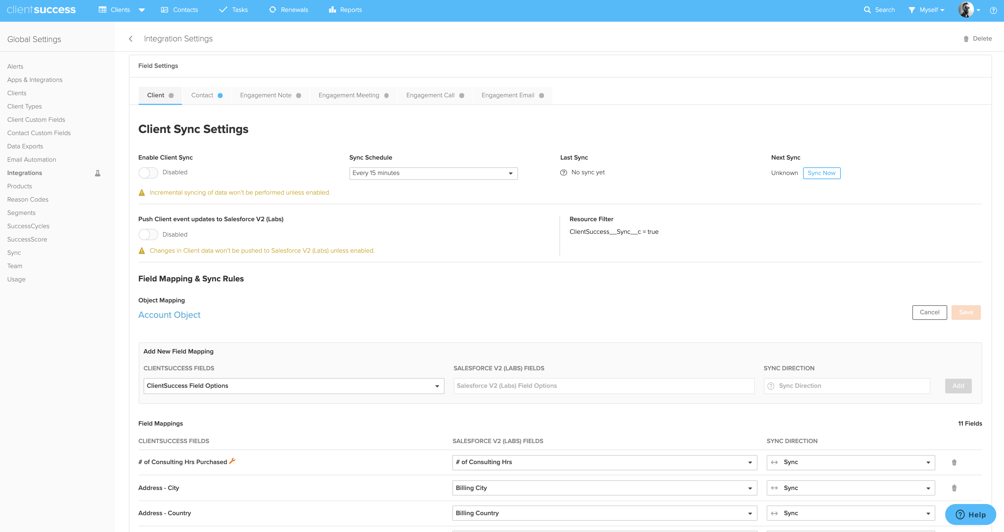The height and width of the screenshot is (532, 1004).
Task: Open Renewals via the circular refresh icon
Action: 273,9
